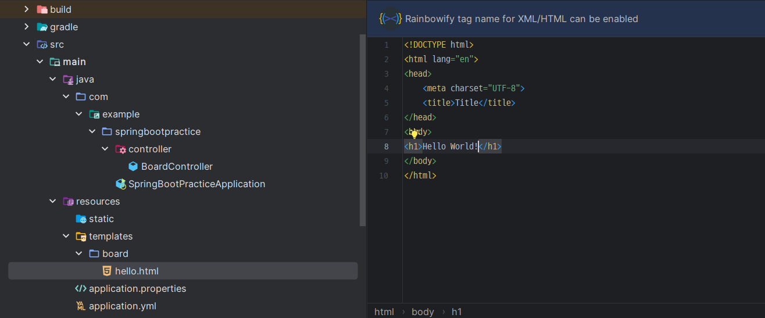Click the Rainbowify tag name notification text
This screenshot has height=318, width=765.
(521, 19)
